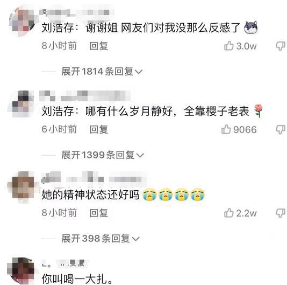Dislike the 樱子老表 comment

(281, 129)
